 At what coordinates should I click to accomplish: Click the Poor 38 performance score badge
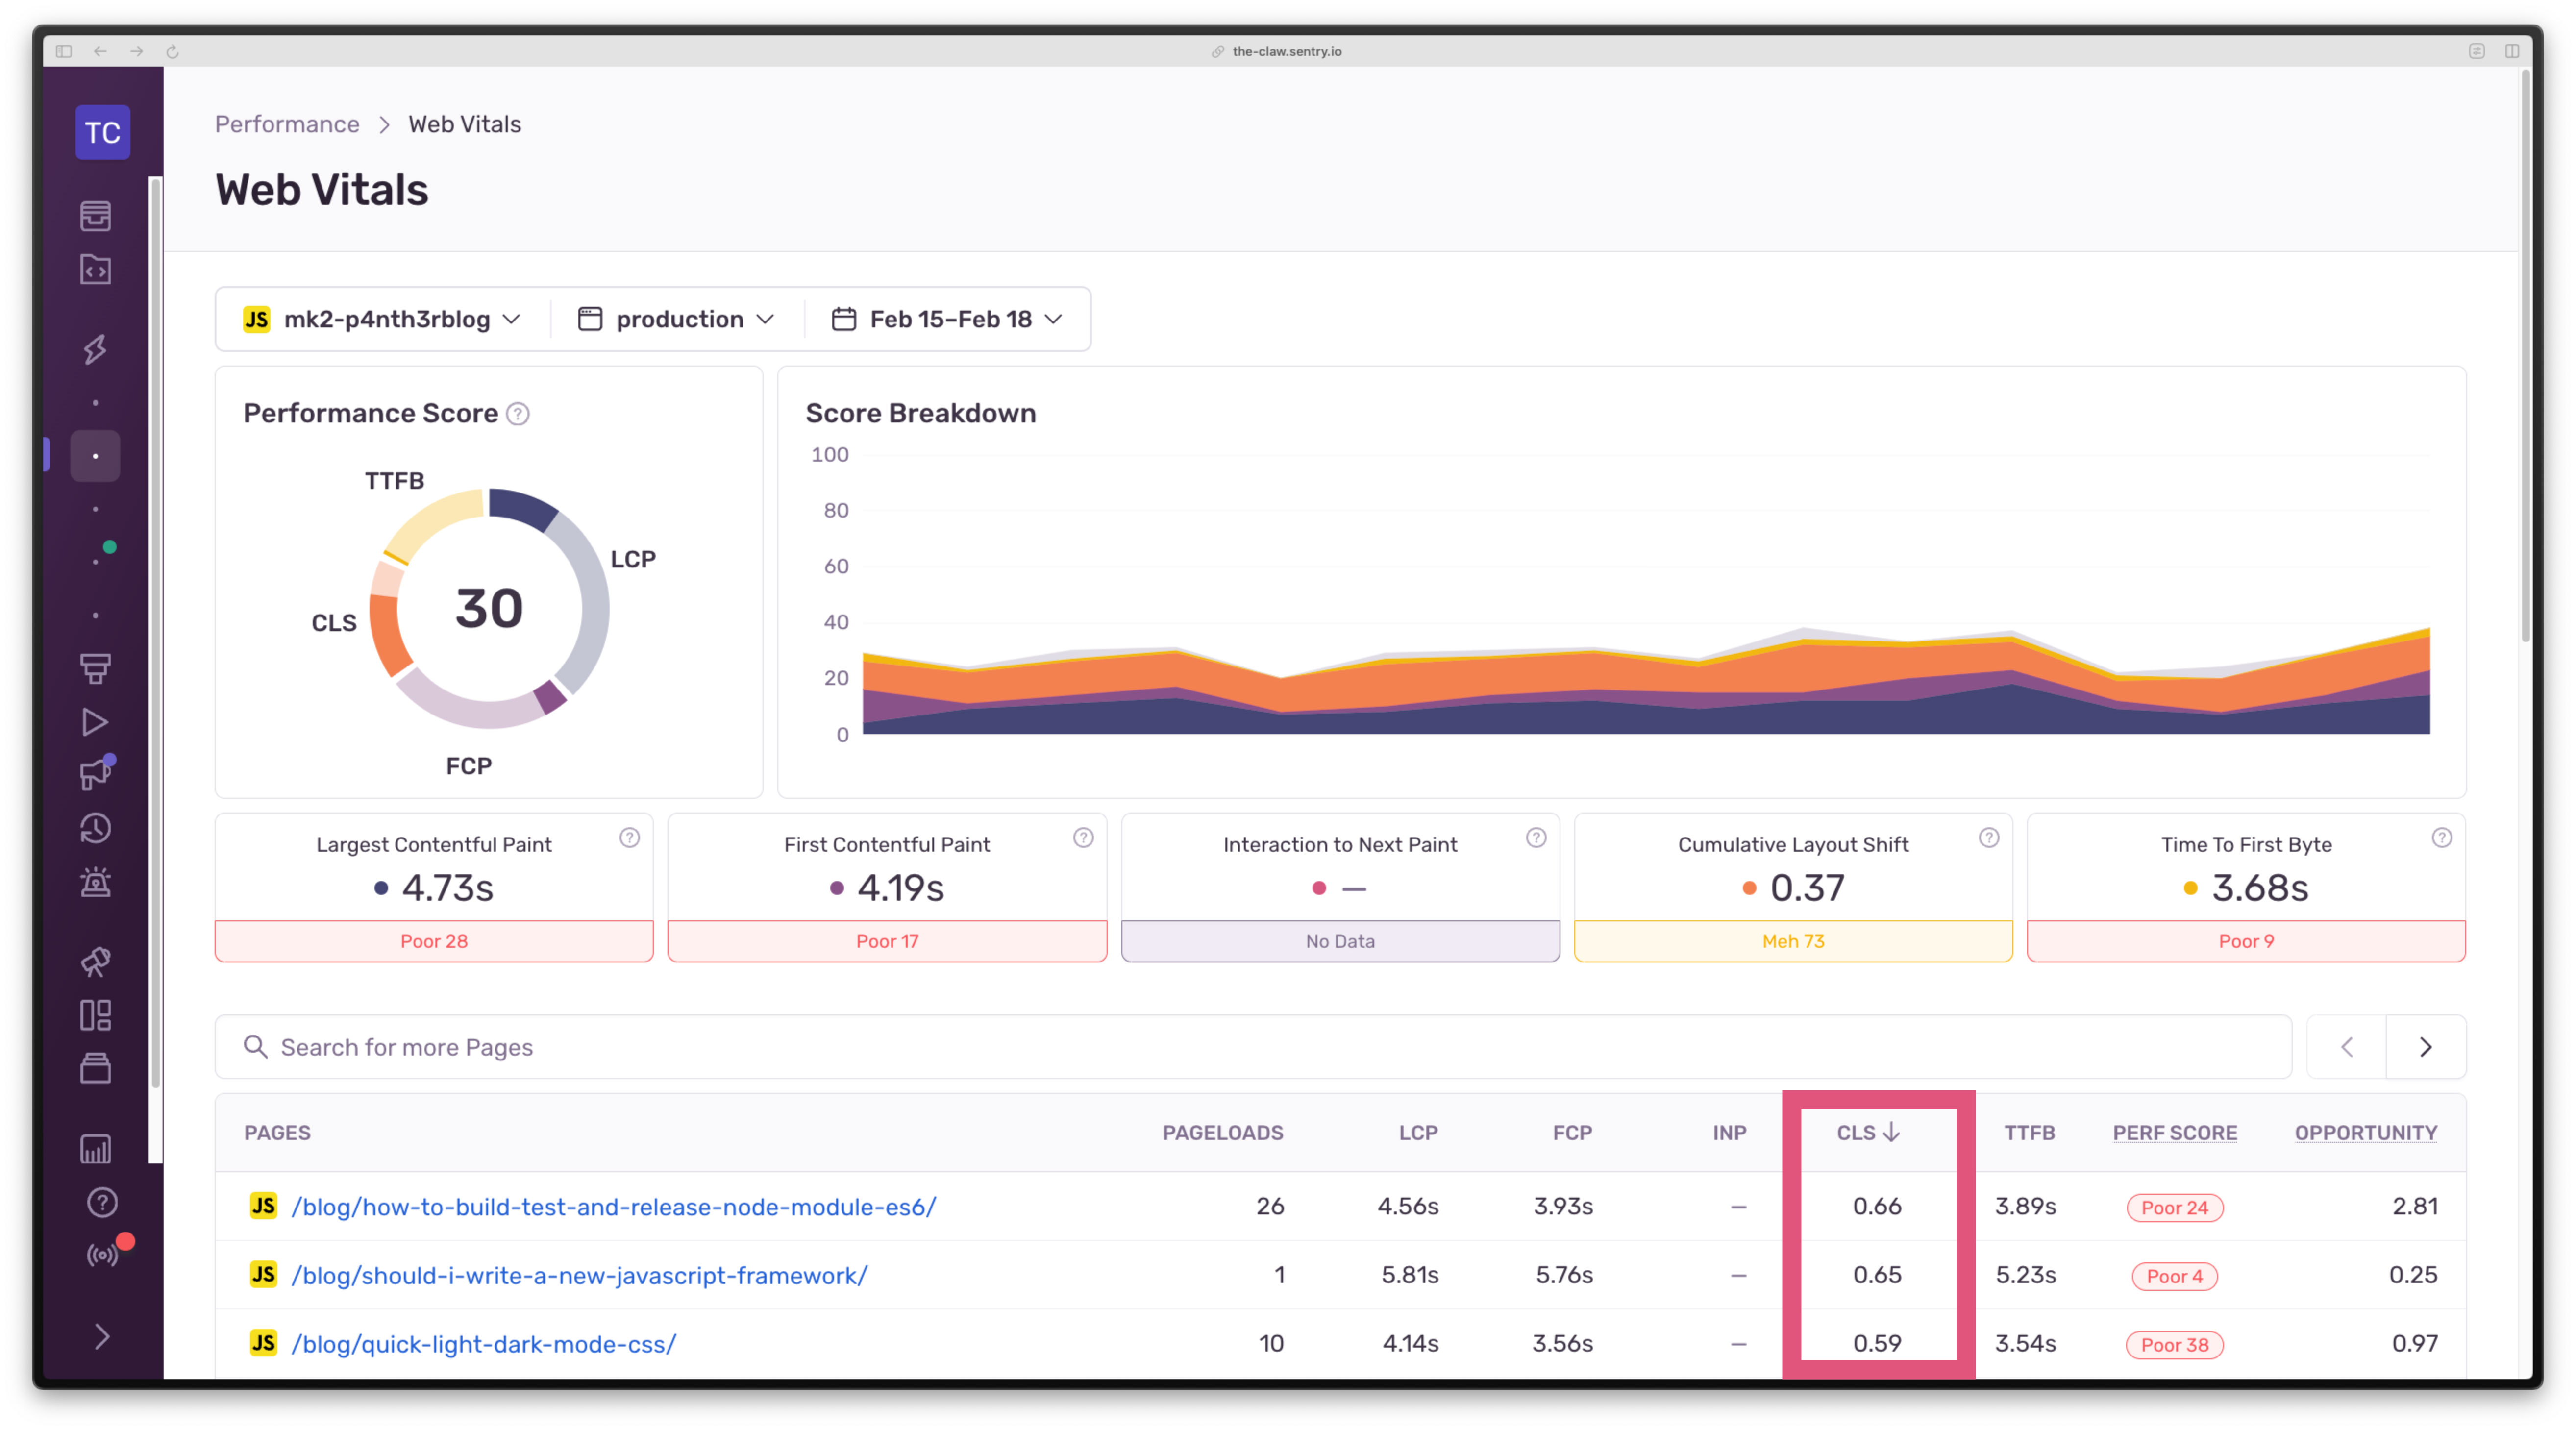tap(2175, 1344)
